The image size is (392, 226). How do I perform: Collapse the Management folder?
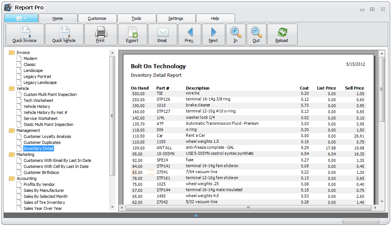point(12,130)
